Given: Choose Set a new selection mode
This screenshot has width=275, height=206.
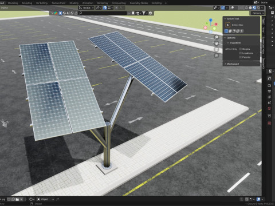Looking at the screenshot, I should click(226, 31).
